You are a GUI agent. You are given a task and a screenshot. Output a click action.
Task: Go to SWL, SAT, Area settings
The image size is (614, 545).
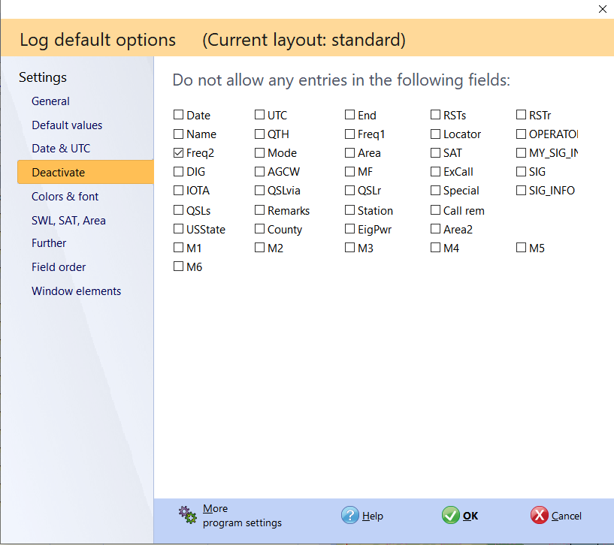tap(68, 221)
